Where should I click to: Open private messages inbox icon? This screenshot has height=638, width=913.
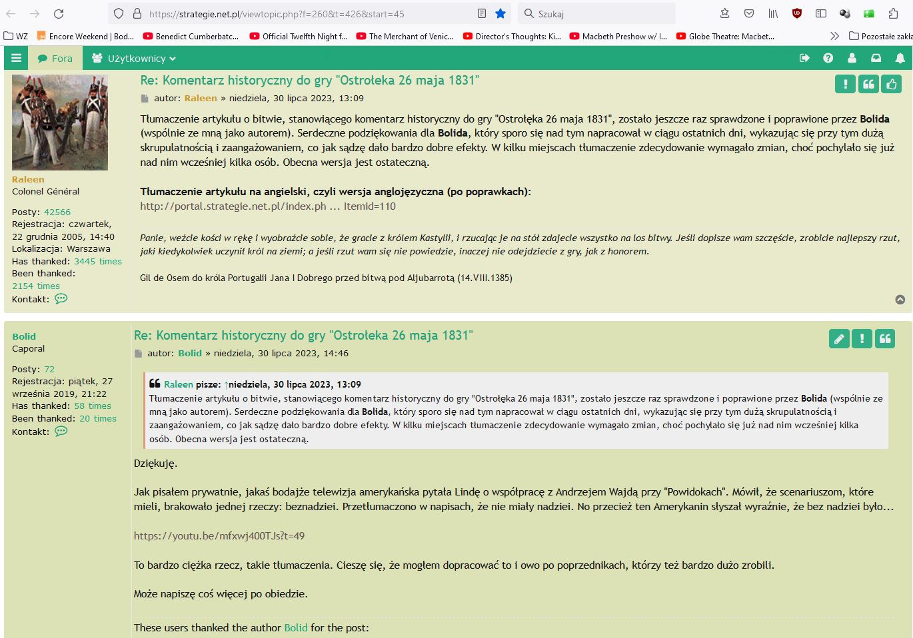point(876,59)
